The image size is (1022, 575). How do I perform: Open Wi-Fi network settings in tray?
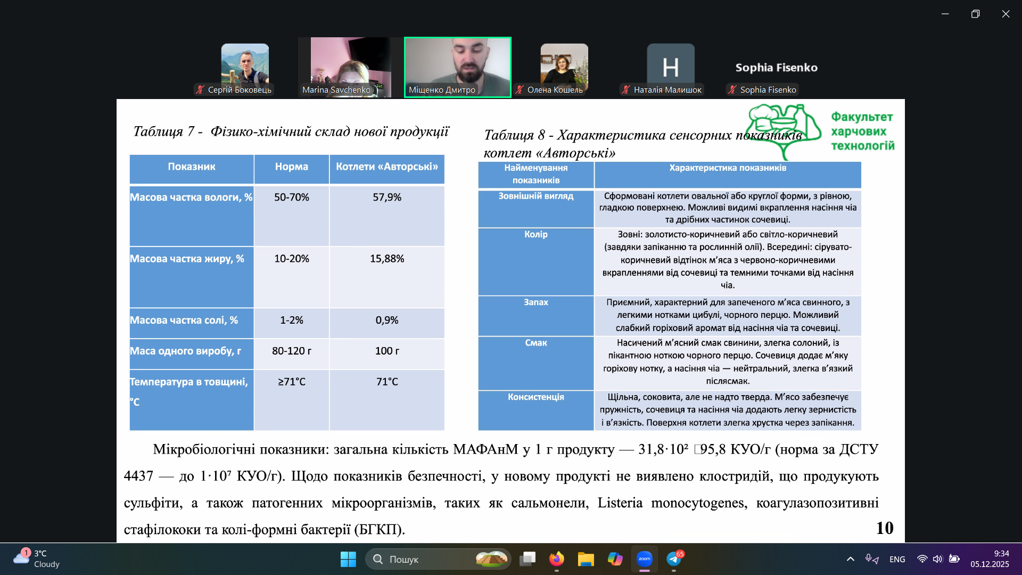pyautogui.click(x=922, y=559)
